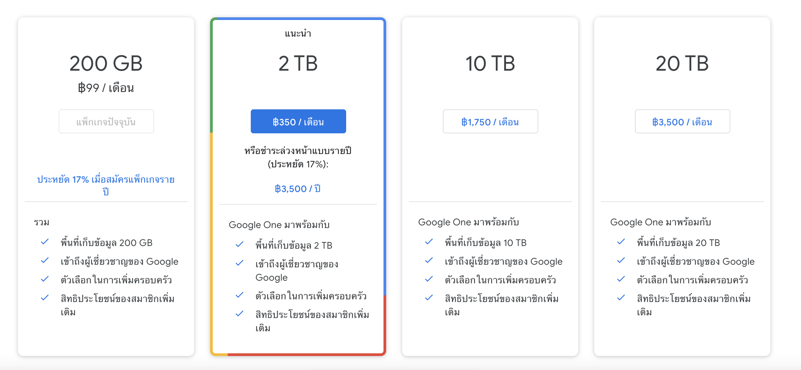The image size is (801, 370).
Task: Choose the ฿3,500 / เดือน 20 TB button
Action: pos(682,122)
